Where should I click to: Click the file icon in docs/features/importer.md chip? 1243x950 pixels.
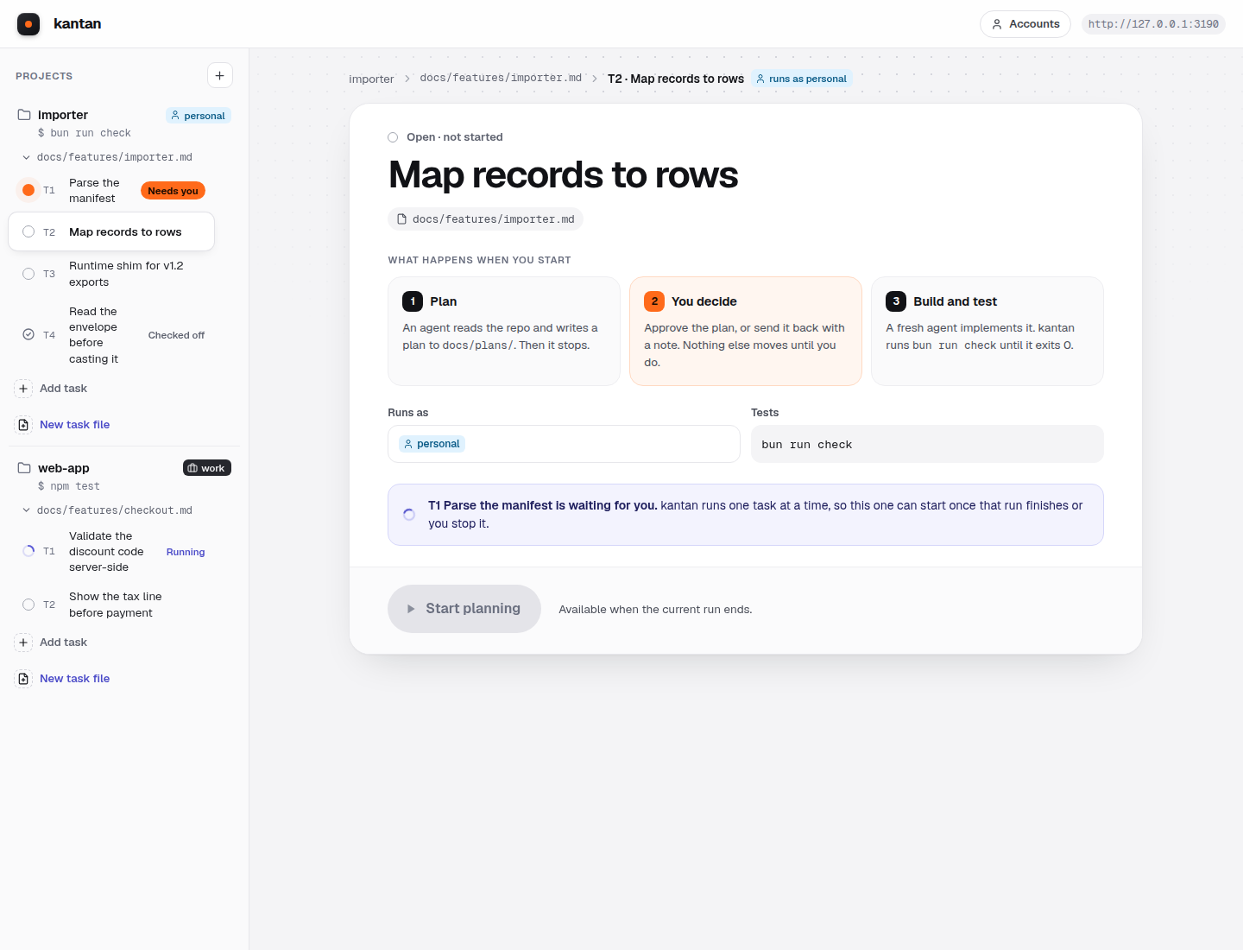click(x=401, y=219)
